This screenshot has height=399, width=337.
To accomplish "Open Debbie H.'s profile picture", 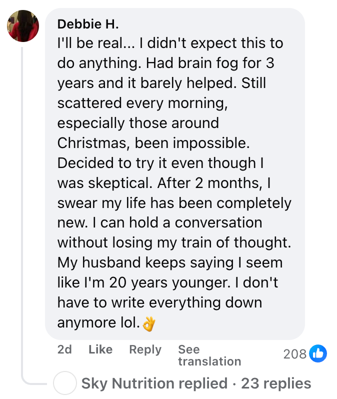I will coord(22,26).
